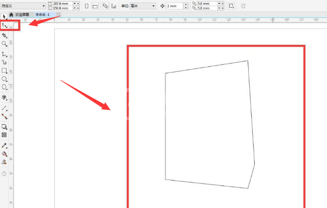Viewport: 327px width, 208px height.
Task: Click the page height 150.0 mm field
Action: [x=63, y=8]
